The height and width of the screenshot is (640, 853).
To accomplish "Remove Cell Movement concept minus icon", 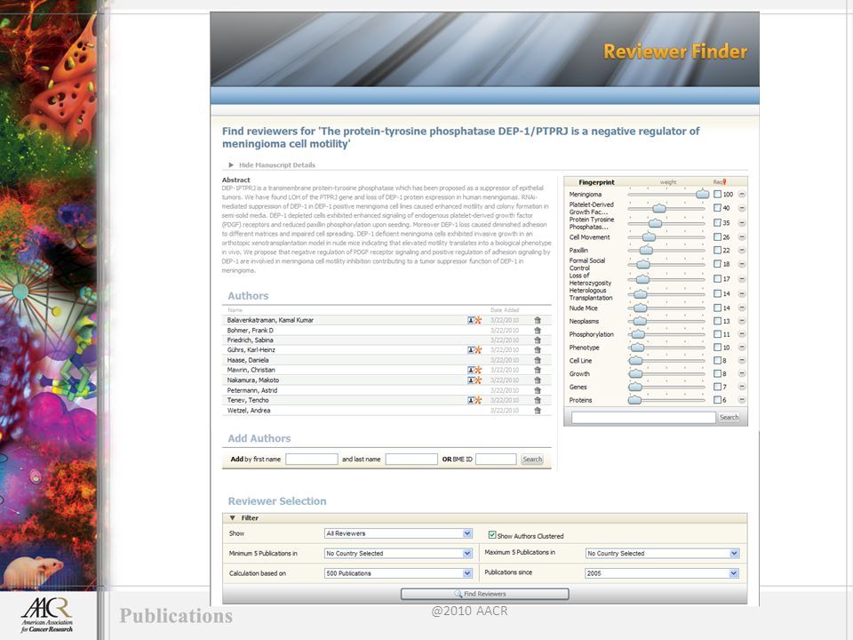I will (x=741, y=237).
